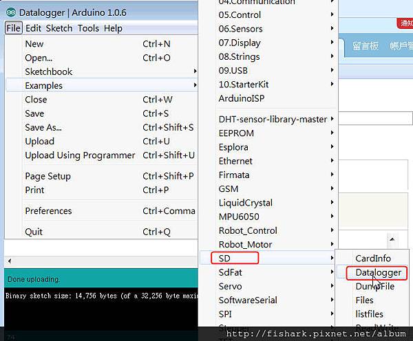Open the Edit menu
This screenshot has width=413, height=341.
33,28
